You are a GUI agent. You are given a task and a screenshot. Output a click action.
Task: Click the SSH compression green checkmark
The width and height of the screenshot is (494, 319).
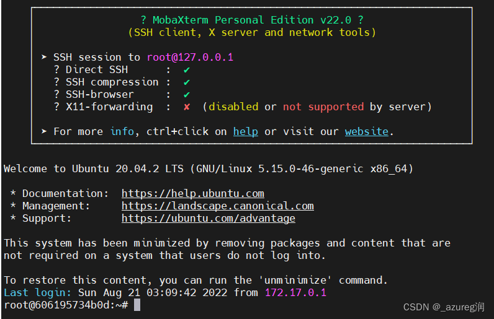187,82
